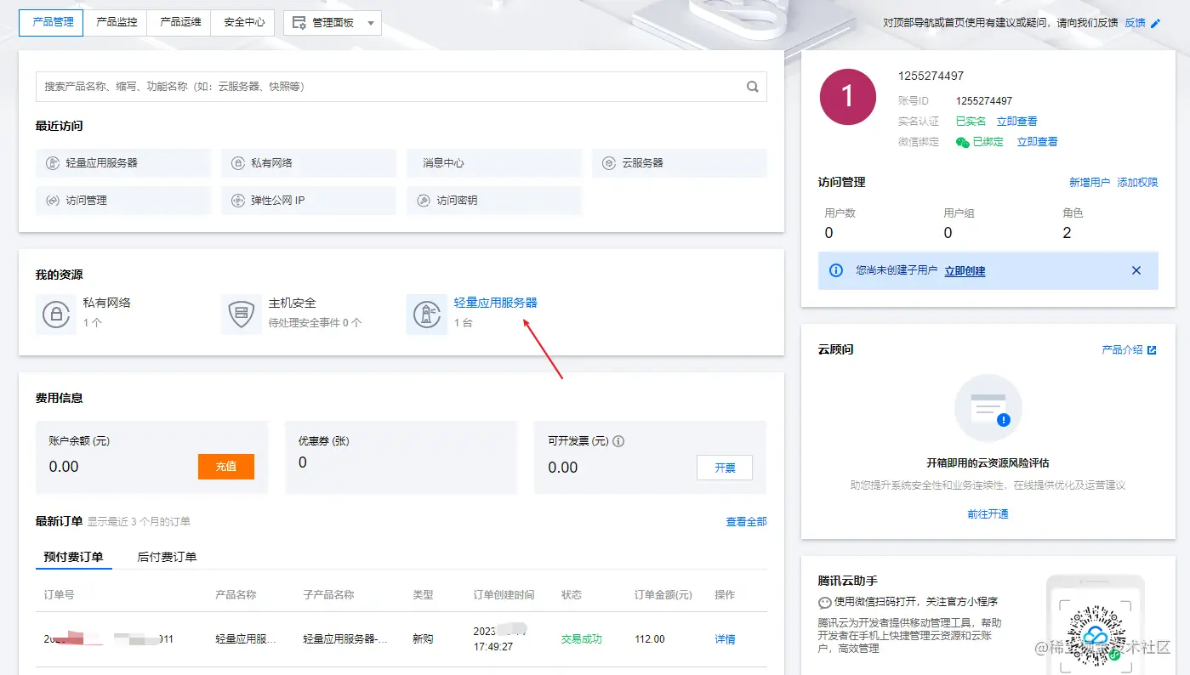This screenshot has width=1190, height=675.
Task: Click the 添加权限 link
Action: point(1138,182)
